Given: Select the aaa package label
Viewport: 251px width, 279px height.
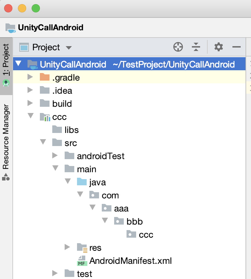Looking at the screenshot, I should tap(121, 208).
